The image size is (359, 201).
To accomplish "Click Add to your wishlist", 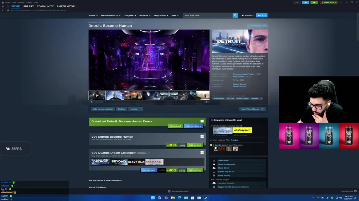I will point(103,109).
